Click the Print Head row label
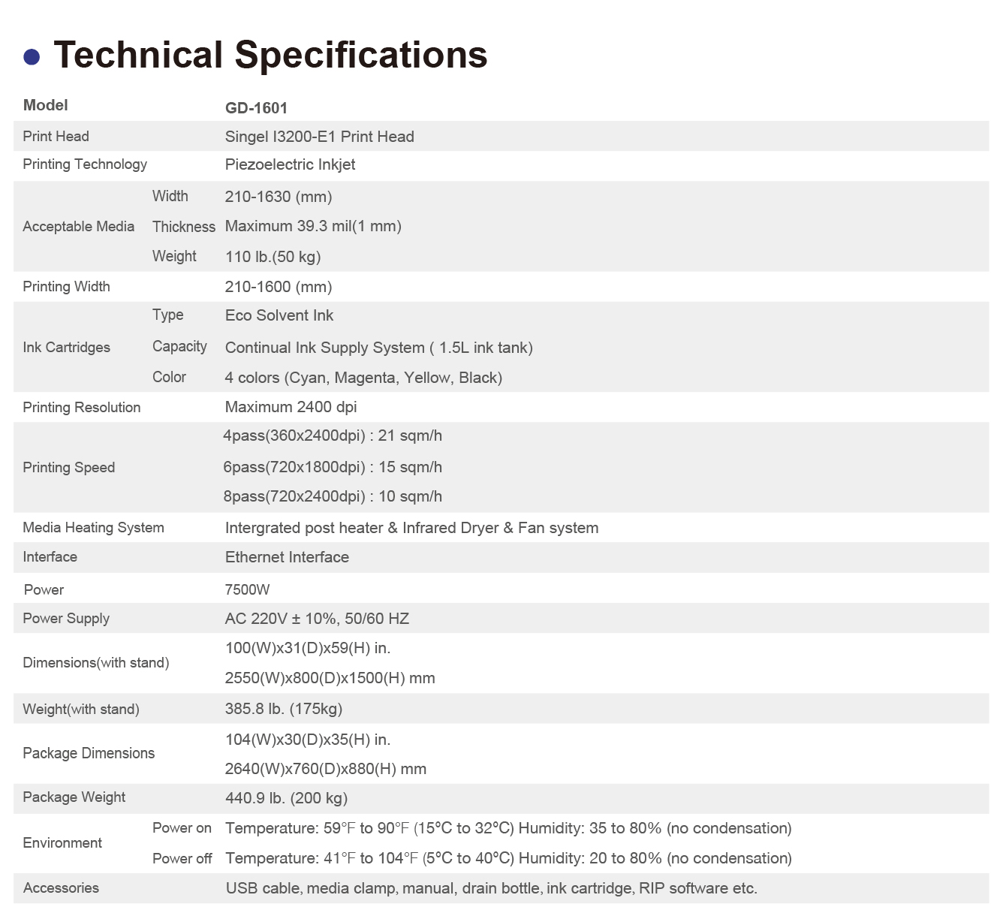The width and height of the screenshot is (1000, 913). [56, 136]
